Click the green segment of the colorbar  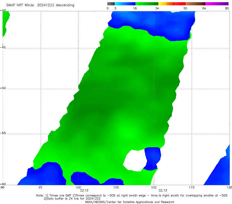pos(147,4)
